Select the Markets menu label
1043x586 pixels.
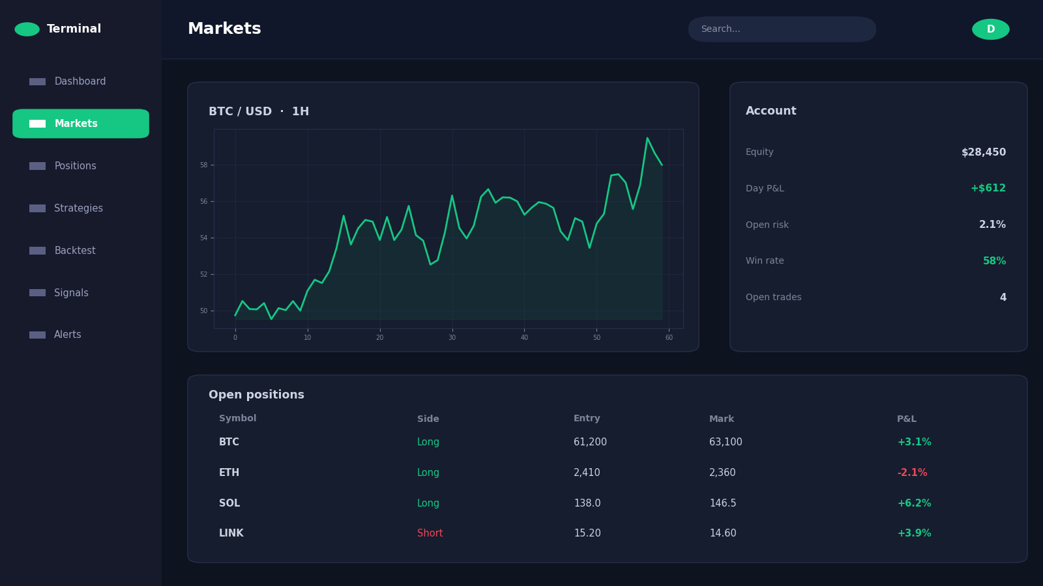click(x=76, y=124)
